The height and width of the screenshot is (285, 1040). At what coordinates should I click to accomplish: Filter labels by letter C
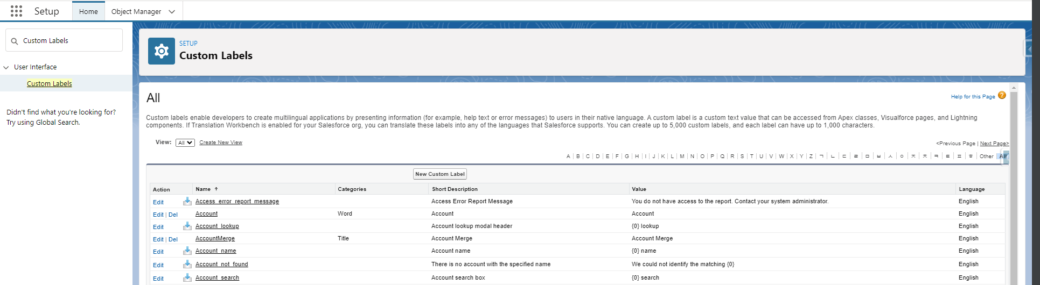point(588,156)
